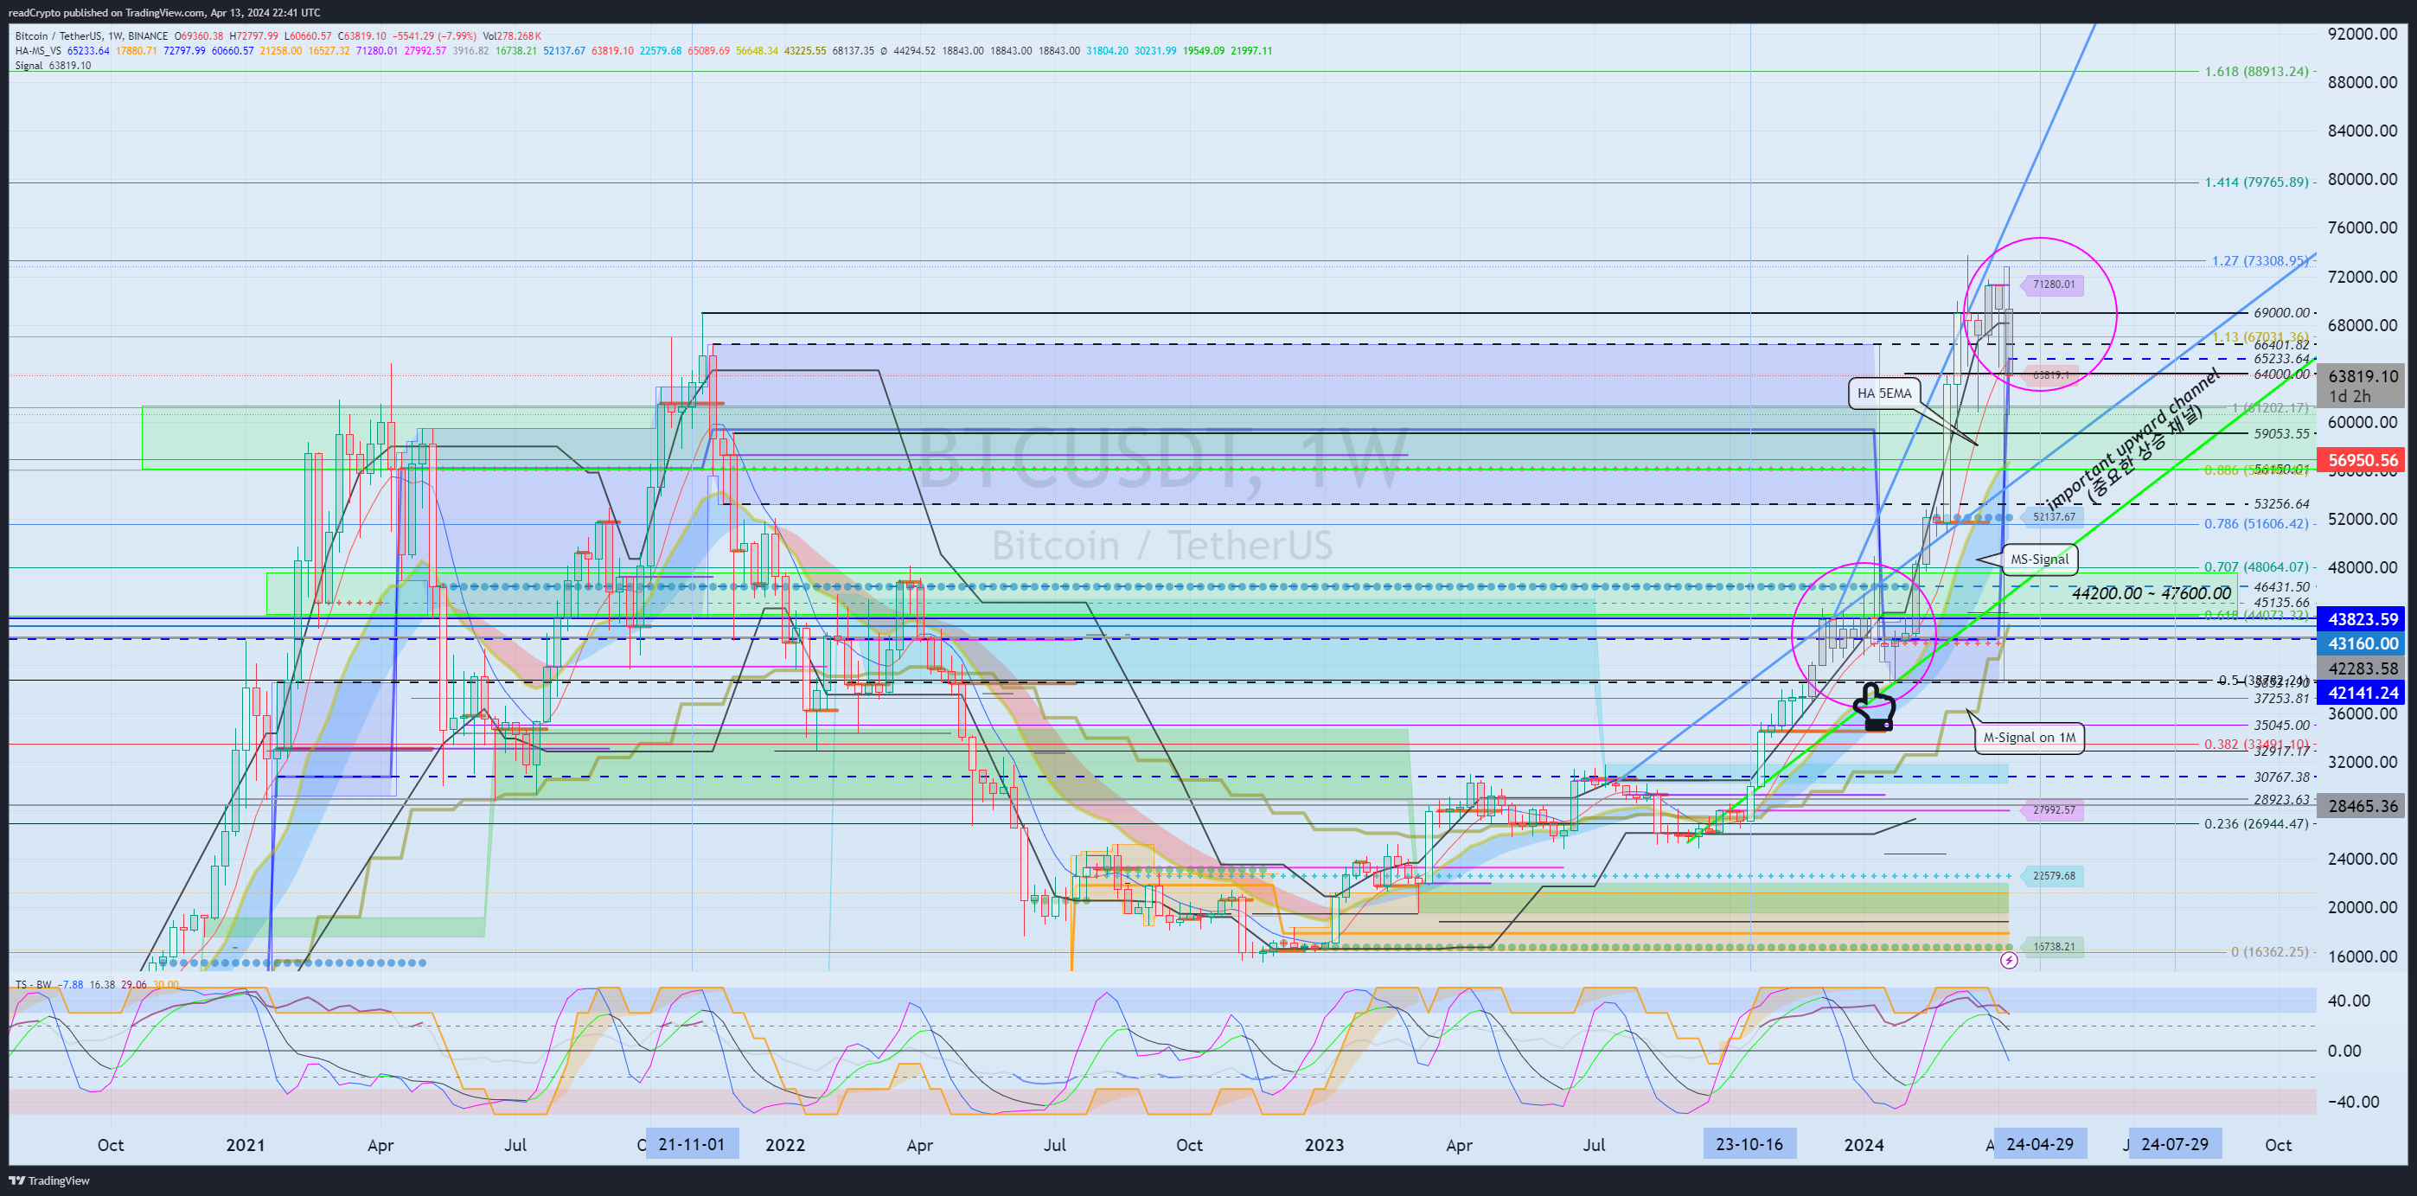2417x1196 pixels.
Task: Click the 1.27 (73308.95) Fibonacci label
Action: (x=2260, y=261)
